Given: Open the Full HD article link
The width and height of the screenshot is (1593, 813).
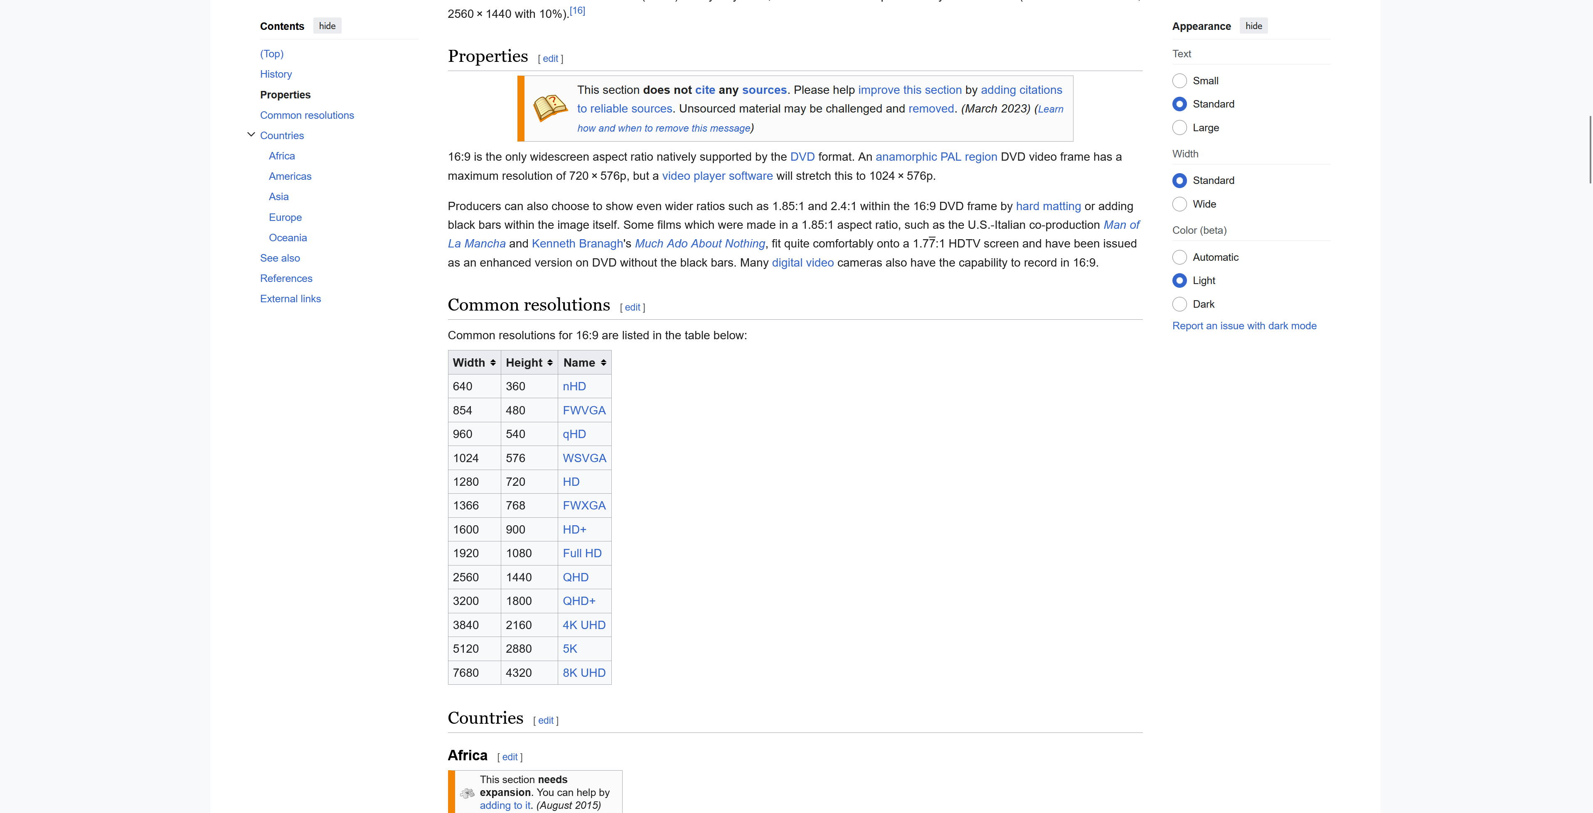Looking at the screenshot, I should [x=582, y=553].
